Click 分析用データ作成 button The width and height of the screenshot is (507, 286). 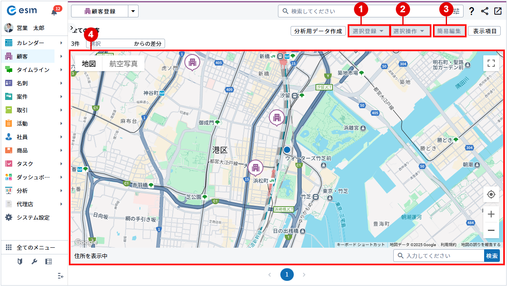318,31
